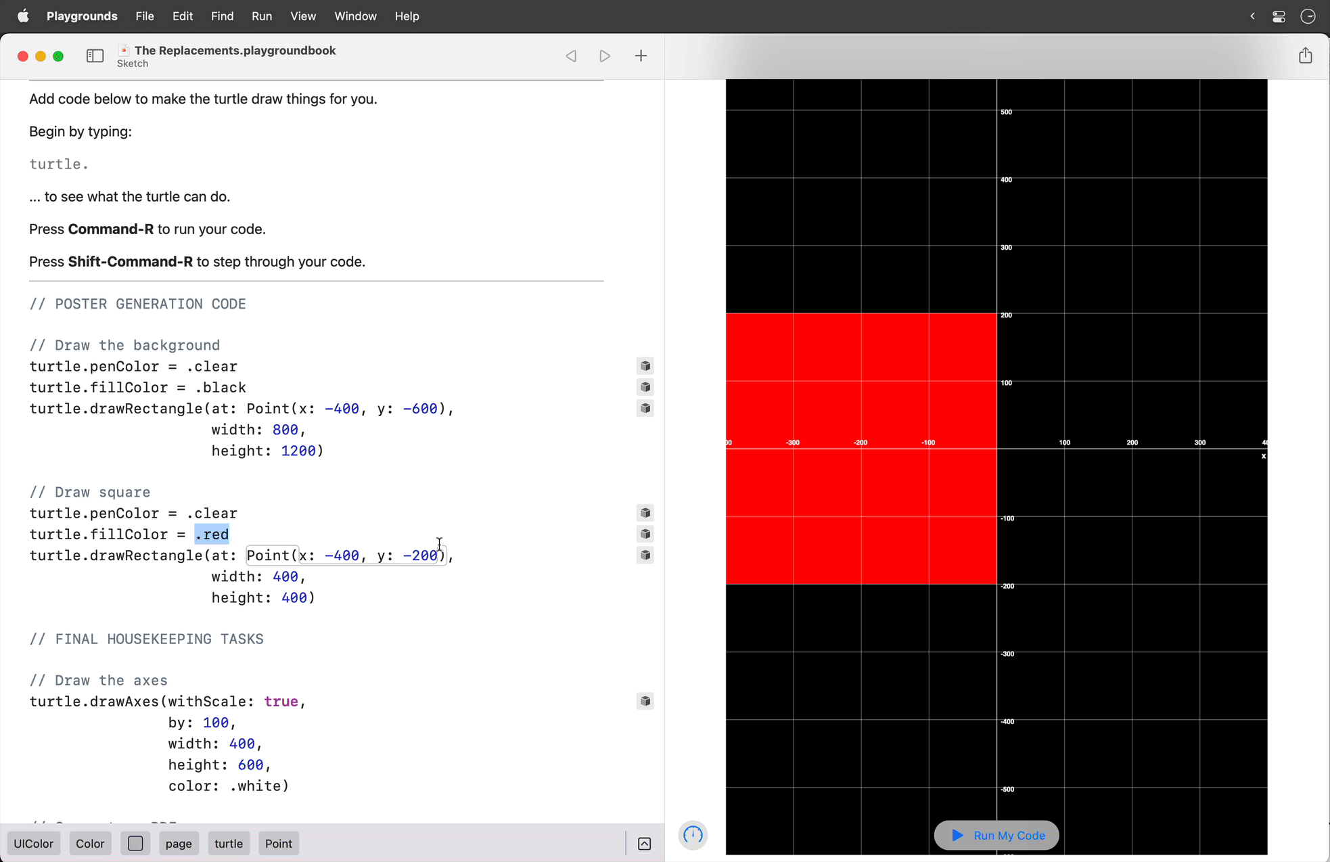
Task: Select the UIColor tab at bottom
Action: pos(33,844)
